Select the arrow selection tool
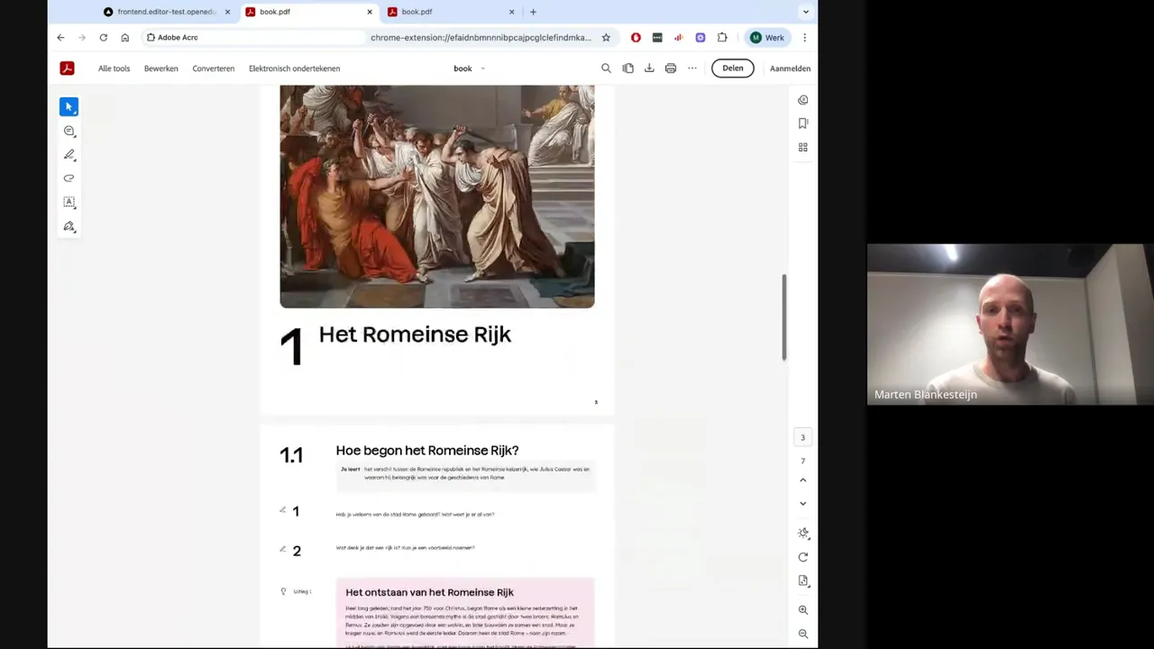Viewport: 1154px width, 649px height. [69, 107]
